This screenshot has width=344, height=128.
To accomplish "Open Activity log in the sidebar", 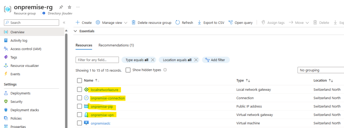I will (19, 40).
